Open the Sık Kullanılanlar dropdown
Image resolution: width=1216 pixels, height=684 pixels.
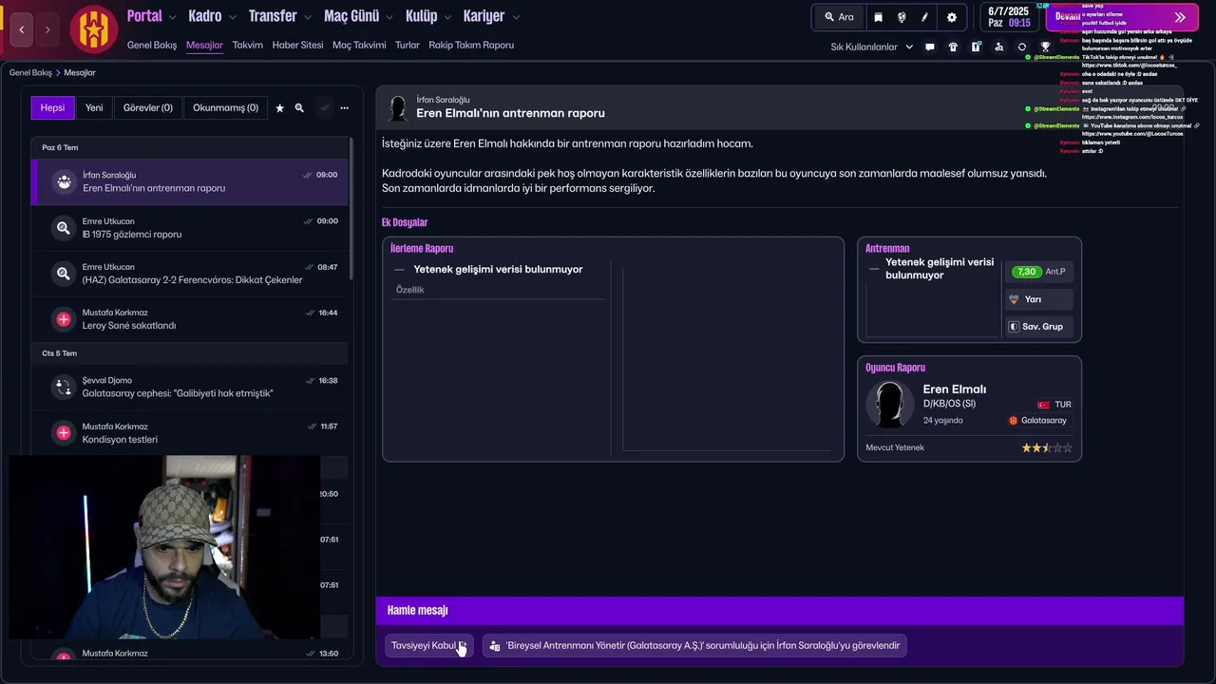(872, 47)
